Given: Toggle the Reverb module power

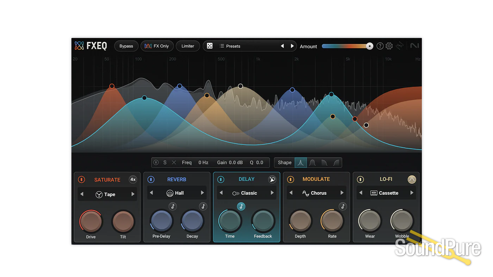Looking at the screenshot, I should (x=151, y=179).
